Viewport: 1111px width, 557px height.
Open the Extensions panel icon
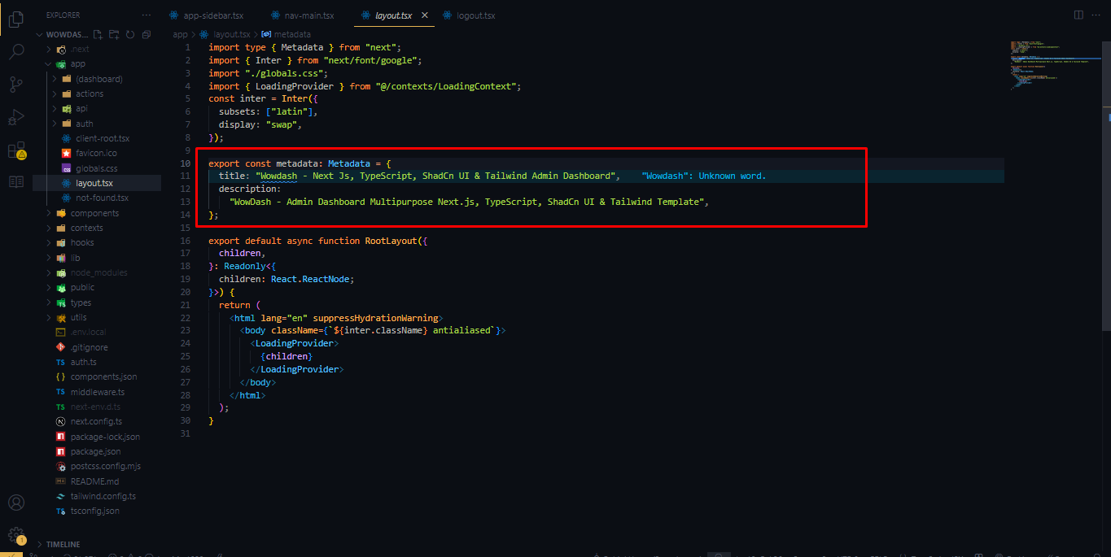pyautogui.click(x=15, y=150)
